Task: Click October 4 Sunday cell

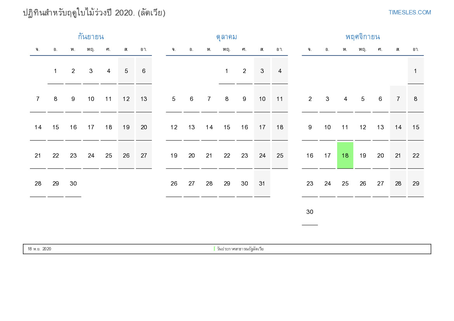Action: pos(280,71)
